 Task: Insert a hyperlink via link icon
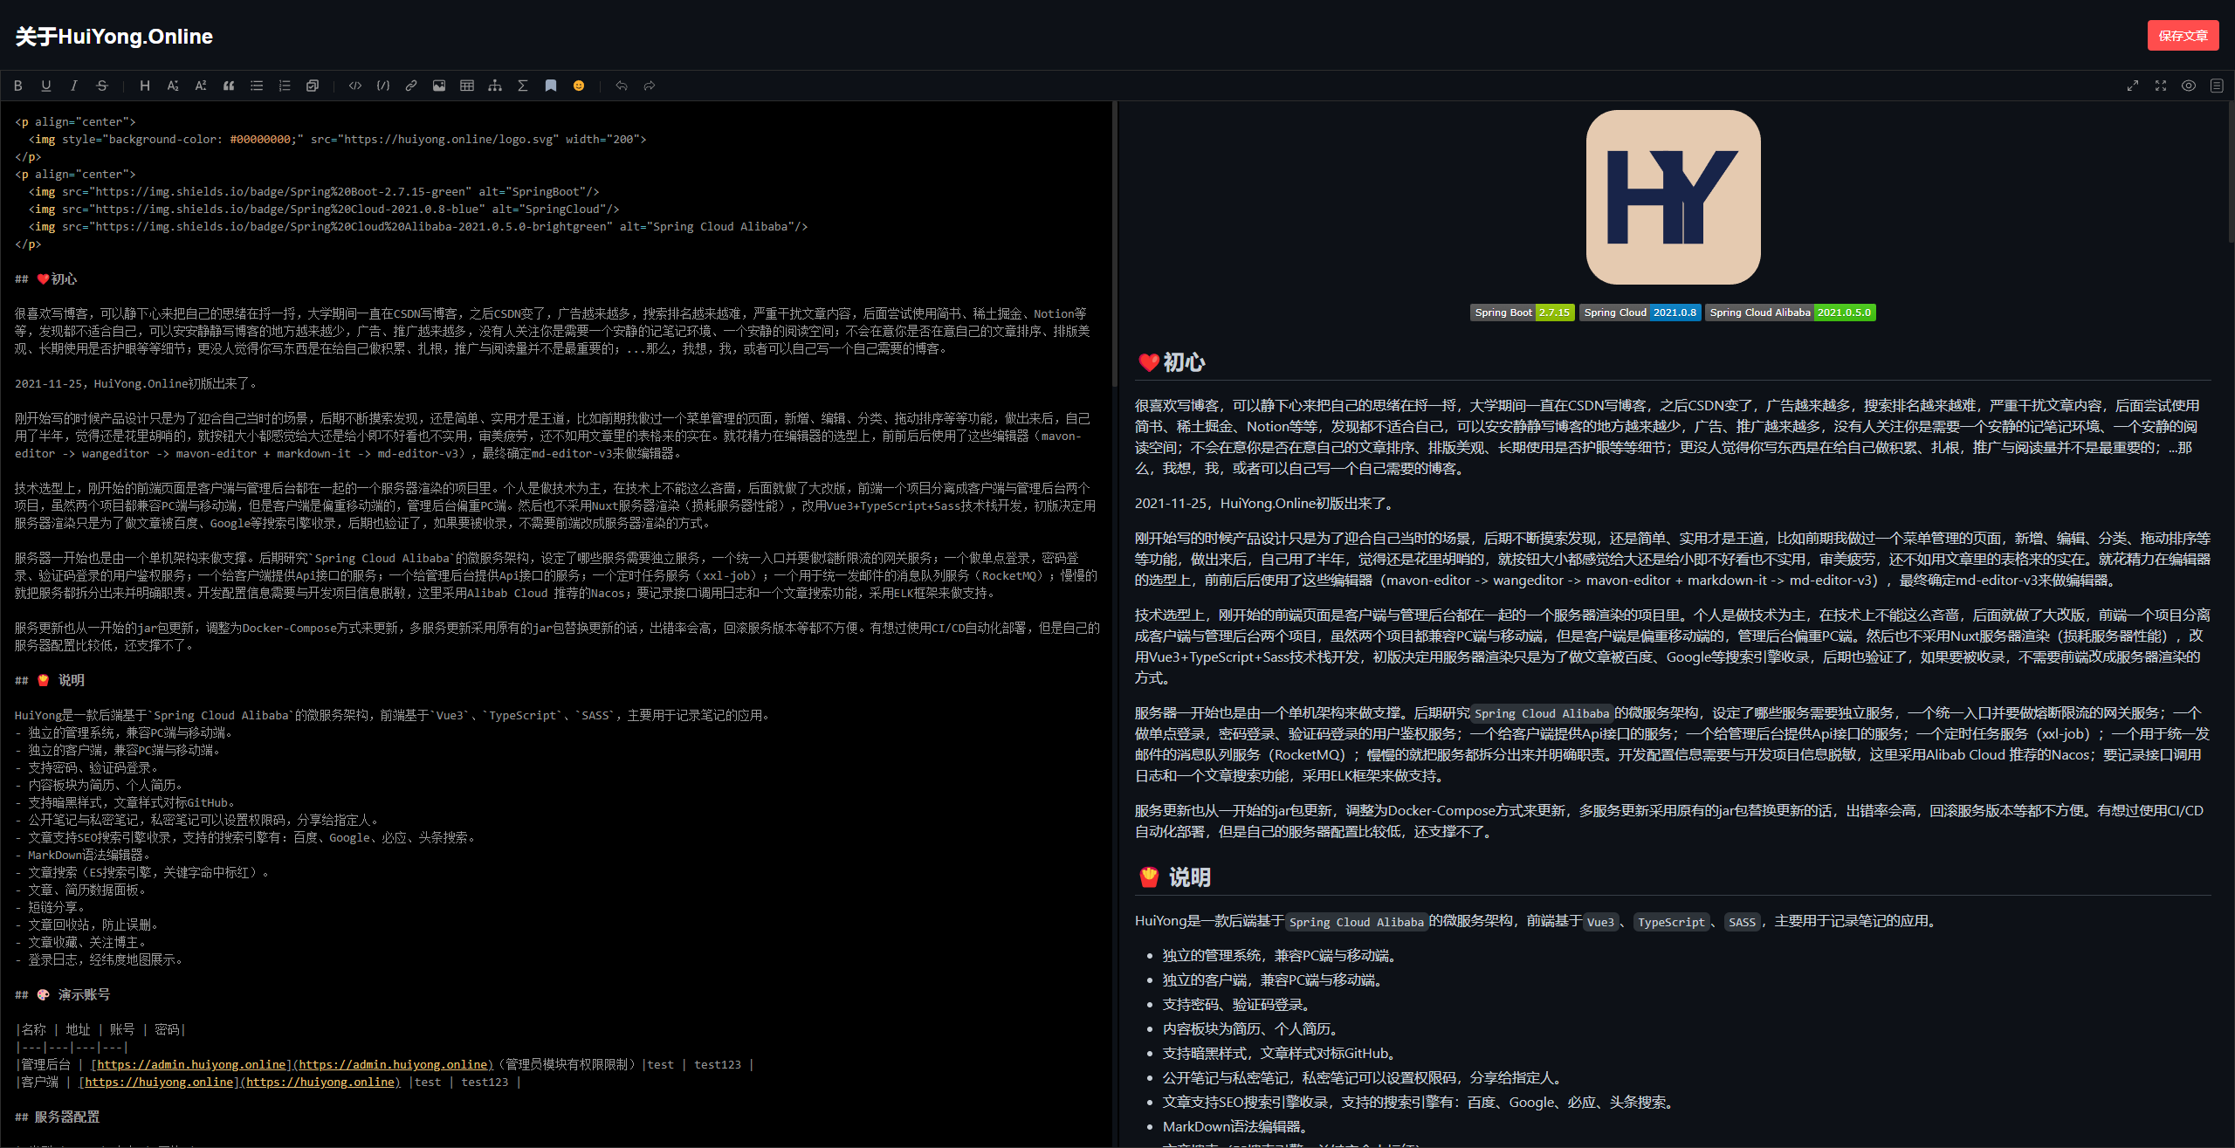pos(411,86)
